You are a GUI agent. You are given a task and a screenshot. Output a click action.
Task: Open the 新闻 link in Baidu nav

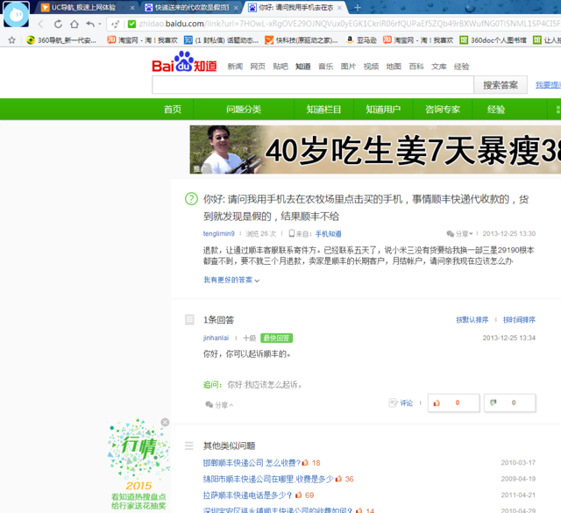(235, 67)
